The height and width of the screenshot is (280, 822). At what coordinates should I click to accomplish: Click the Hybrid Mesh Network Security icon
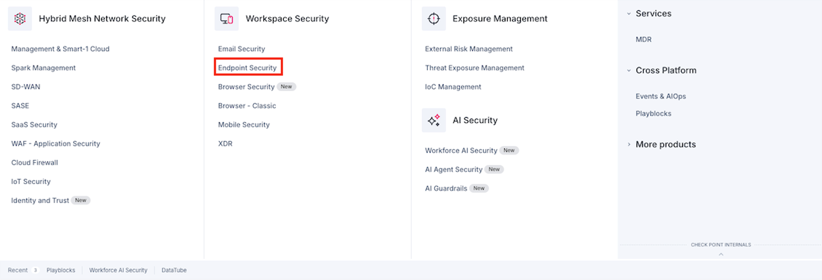20,19
